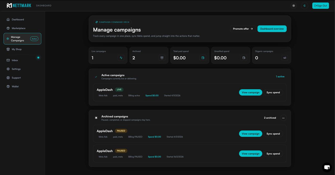The width and height of the screenshot is (335, 175).
Task: Open Inbox via the mail icon
Action: click(8, 60)
